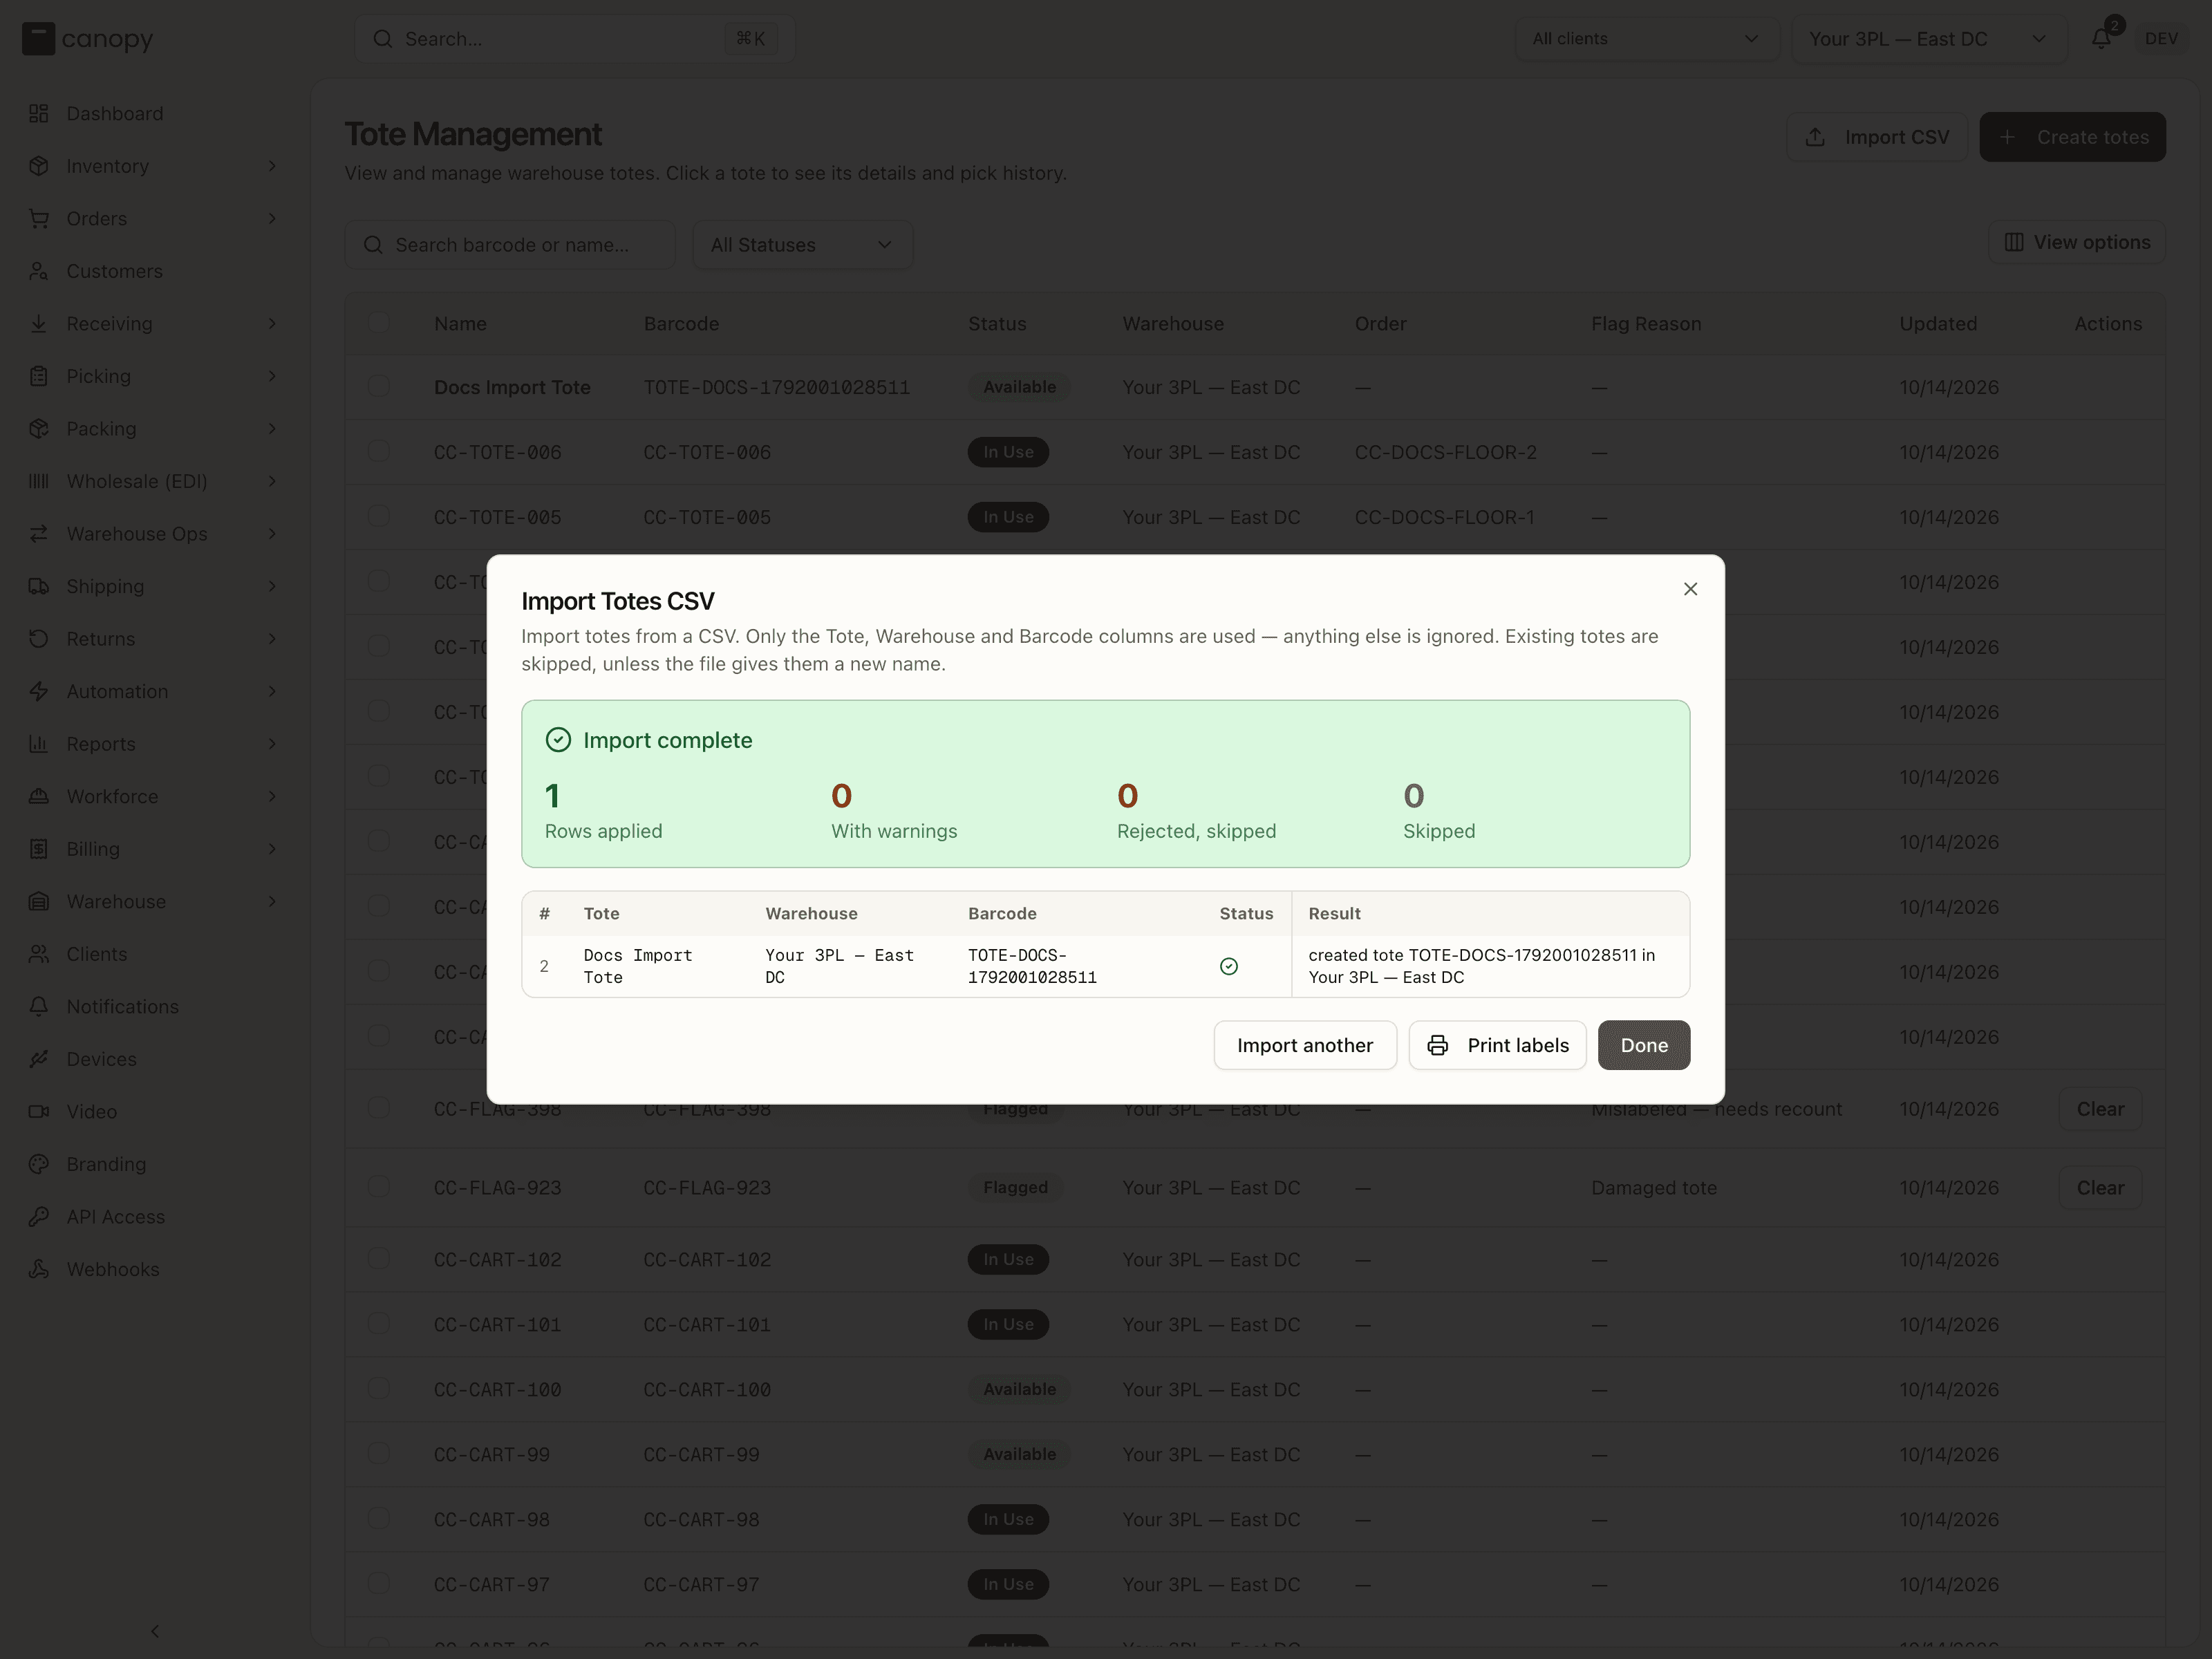
Task: Click the upload icon on Import CSV
Action: (1816, 137)
